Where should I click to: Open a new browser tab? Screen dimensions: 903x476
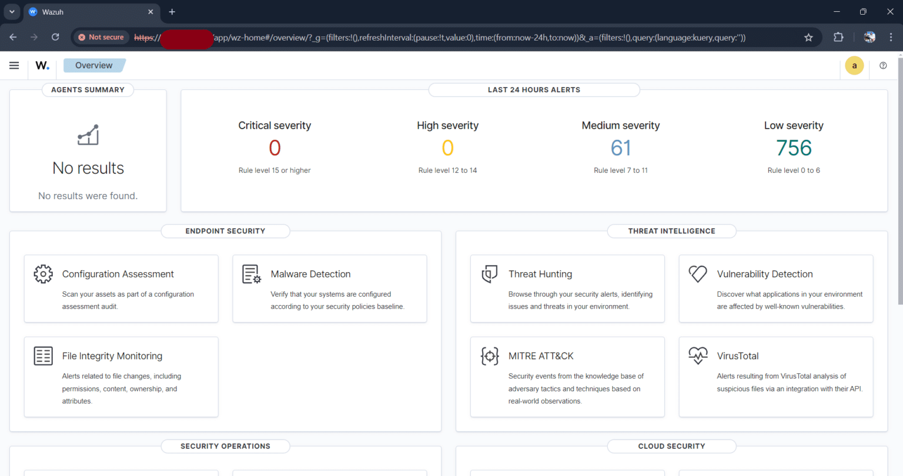coord(172,12)
